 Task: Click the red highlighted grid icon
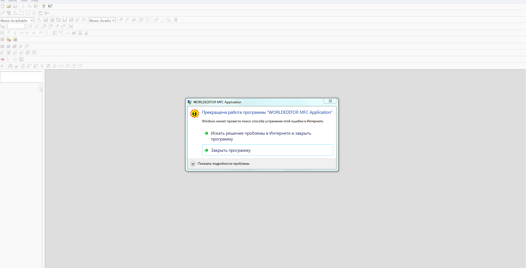pos(2,59)
